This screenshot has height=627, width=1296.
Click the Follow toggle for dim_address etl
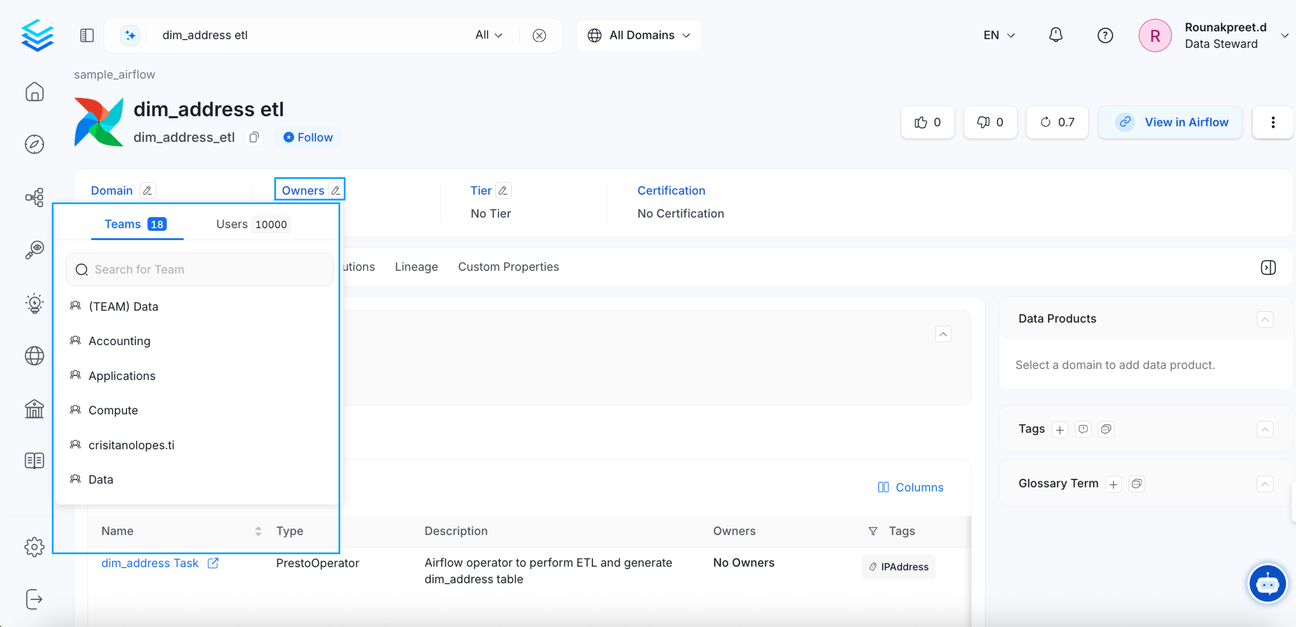click(307, 137)
